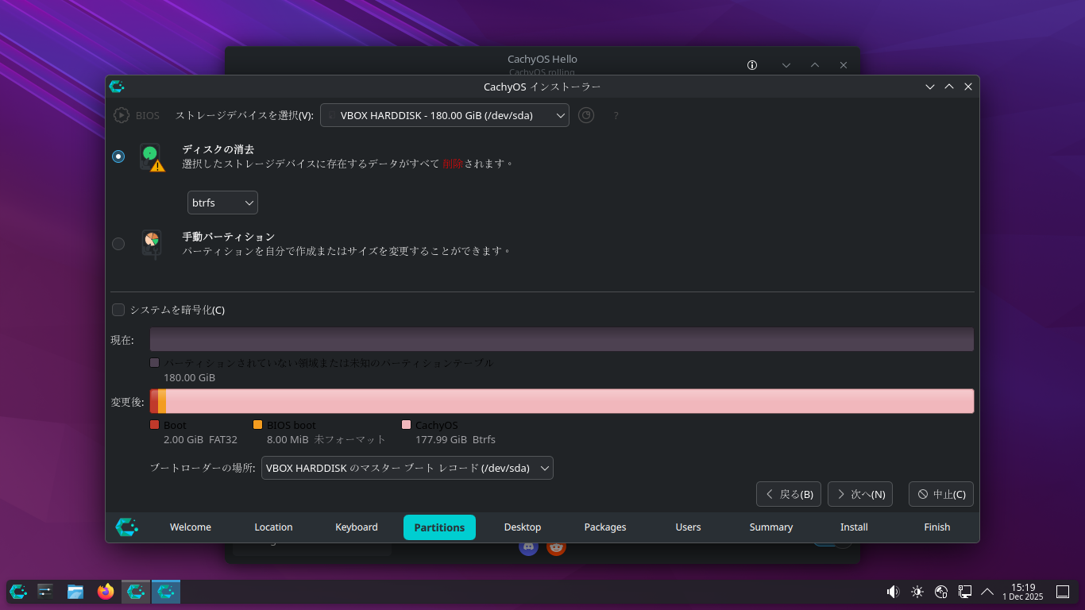Open the Reddit icon in CachyOS Hello
Image resolution: width=1085 pixels, height=610 pixels.
(x=556, y=547)
